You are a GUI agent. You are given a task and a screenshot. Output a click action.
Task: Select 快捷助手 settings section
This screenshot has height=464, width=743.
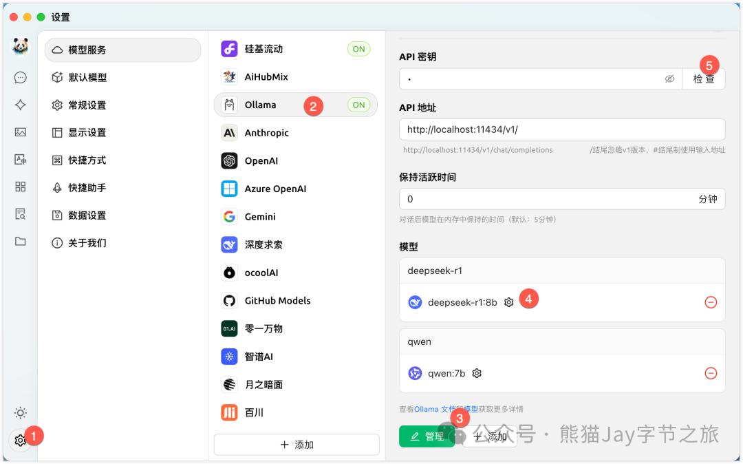122,188
